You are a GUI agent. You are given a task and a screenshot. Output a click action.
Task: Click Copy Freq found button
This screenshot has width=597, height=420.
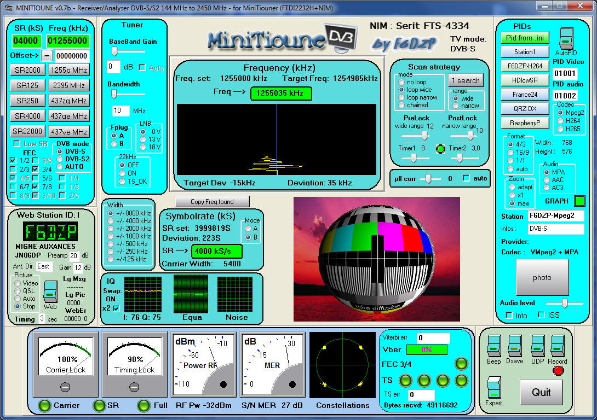click(212, 202)
